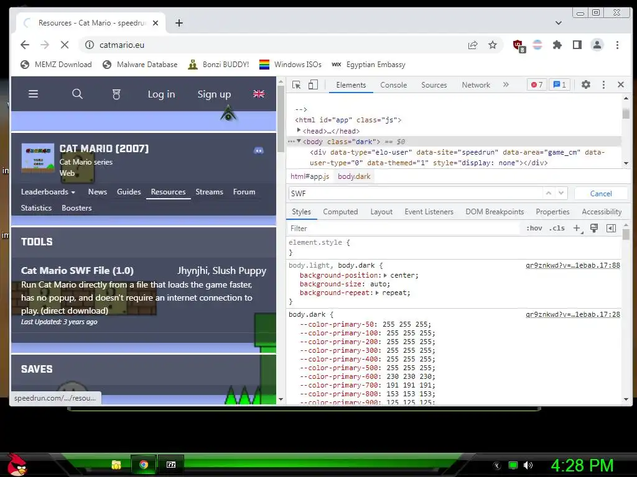
Task: Toggle the browser side panel
Action: [x=577, y=45]
